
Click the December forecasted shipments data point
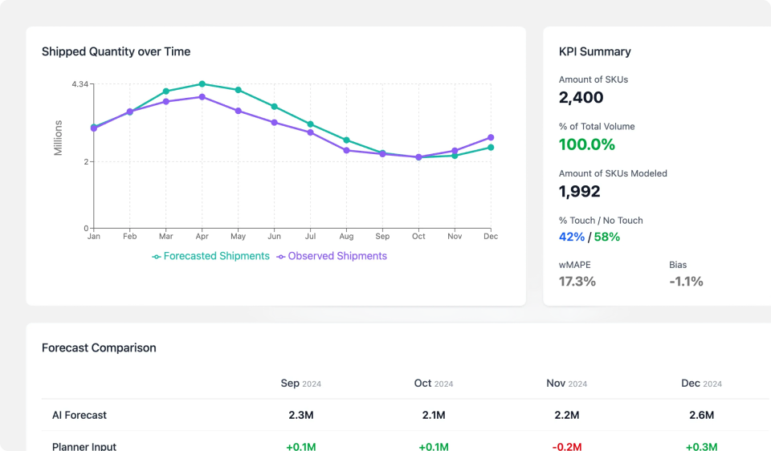491,148
